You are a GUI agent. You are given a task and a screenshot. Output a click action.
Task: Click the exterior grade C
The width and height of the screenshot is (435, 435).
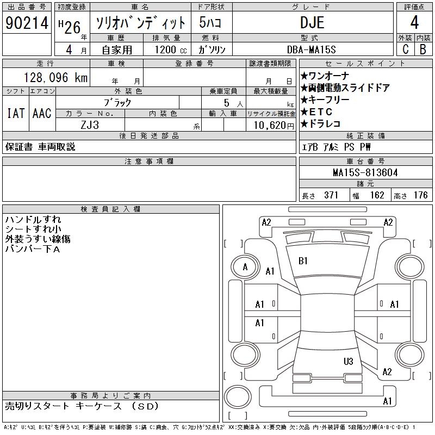[x=405, y=49]
